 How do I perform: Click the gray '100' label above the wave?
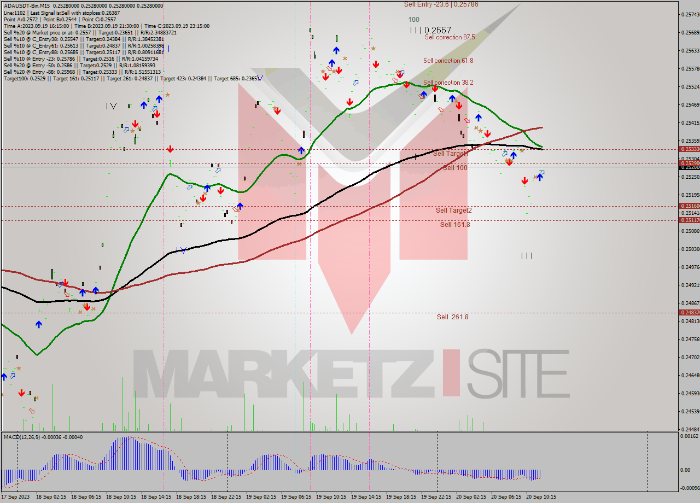[x=414, y=20]
